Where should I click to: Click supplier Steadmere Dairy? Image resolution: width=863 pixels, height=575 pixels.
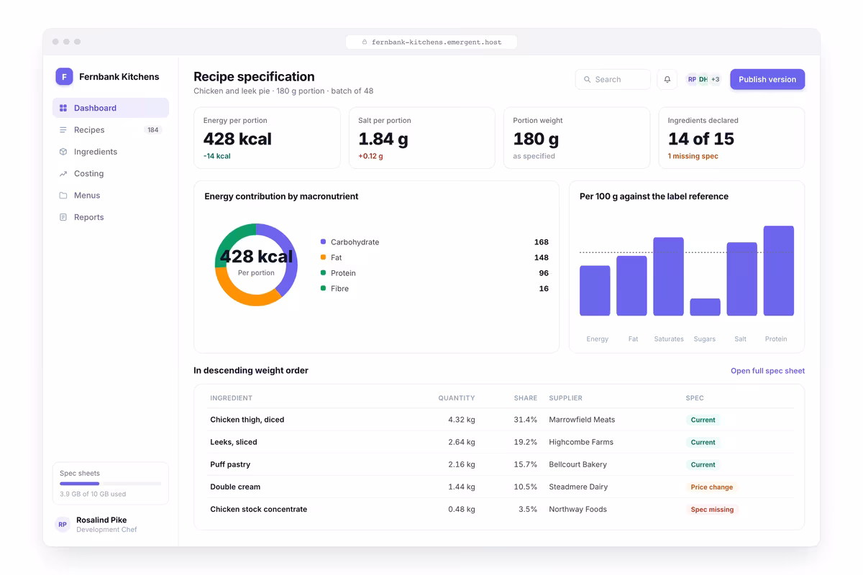(x=578, y=487)
